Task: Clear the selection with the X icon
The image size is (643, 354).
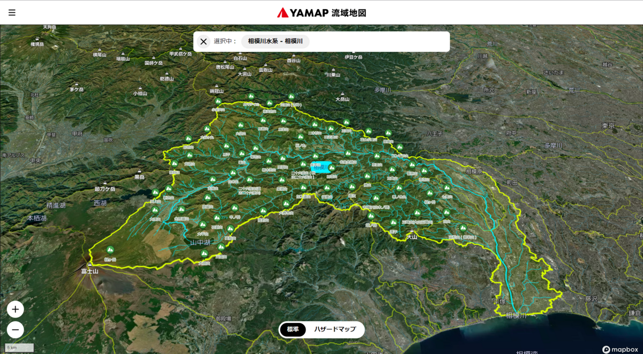Action: click(x=204, y=41)
